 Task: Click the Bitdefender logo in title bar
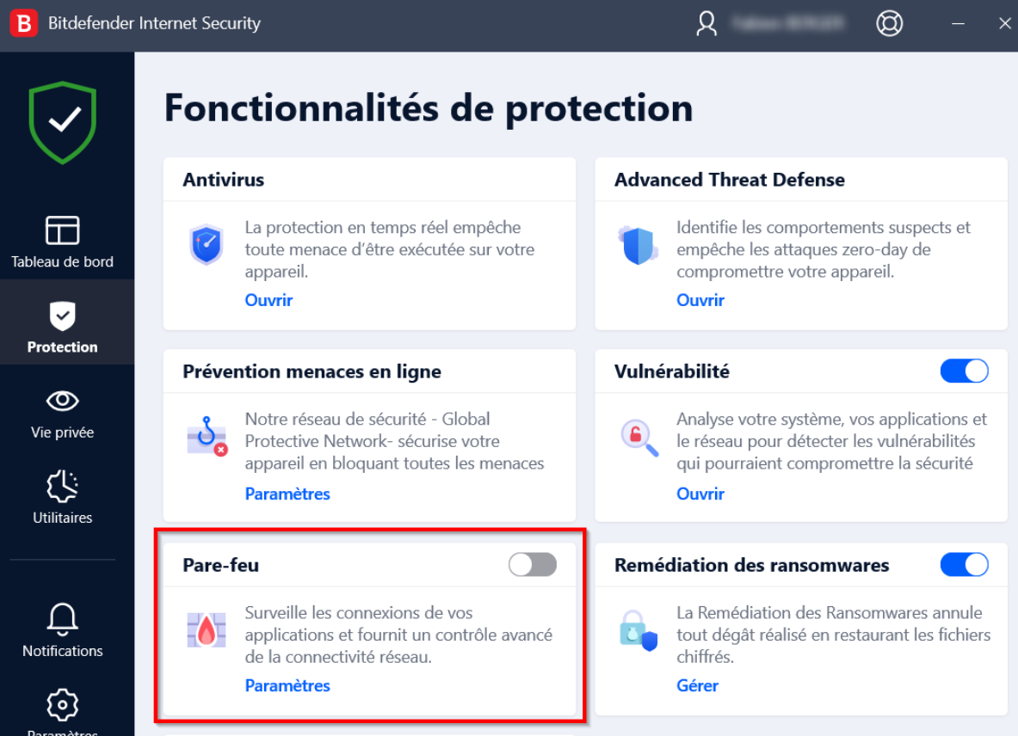(x=23, y=23)
